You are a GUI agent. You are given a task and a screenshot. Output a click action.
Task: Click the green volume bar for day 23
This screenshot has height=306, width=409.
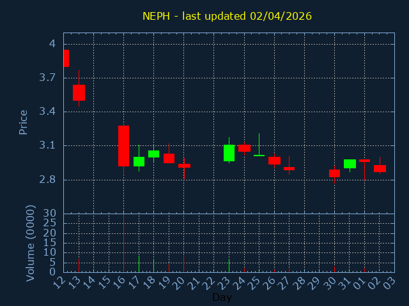point(229,265)
